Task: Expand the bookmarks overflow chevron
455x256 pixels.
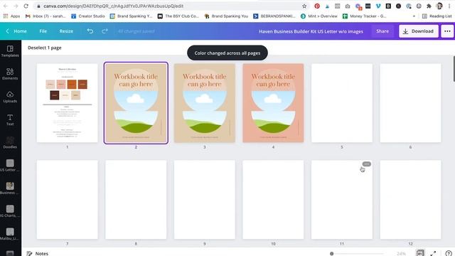Action: click(414, 16)
